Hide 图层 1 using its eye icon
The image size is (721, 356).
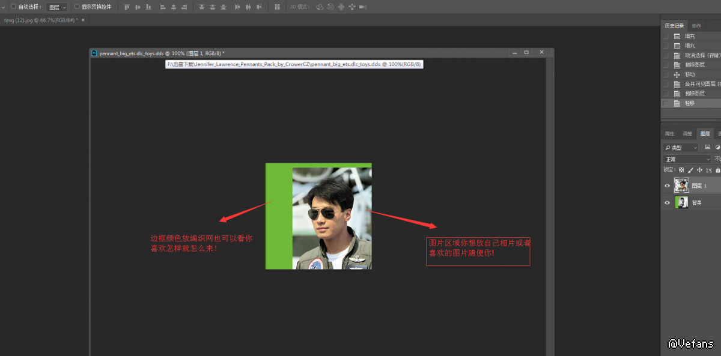point(667,186)
